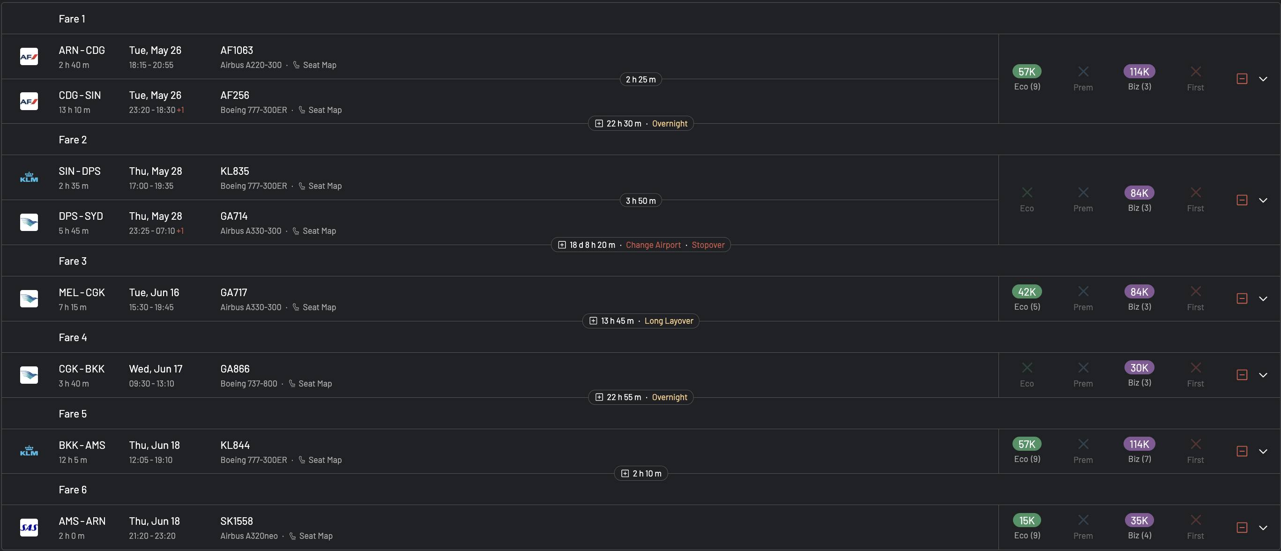Select the 57K Eco fare for Fare 1
Viewport: 1281px width, 551px height.
1027,72
